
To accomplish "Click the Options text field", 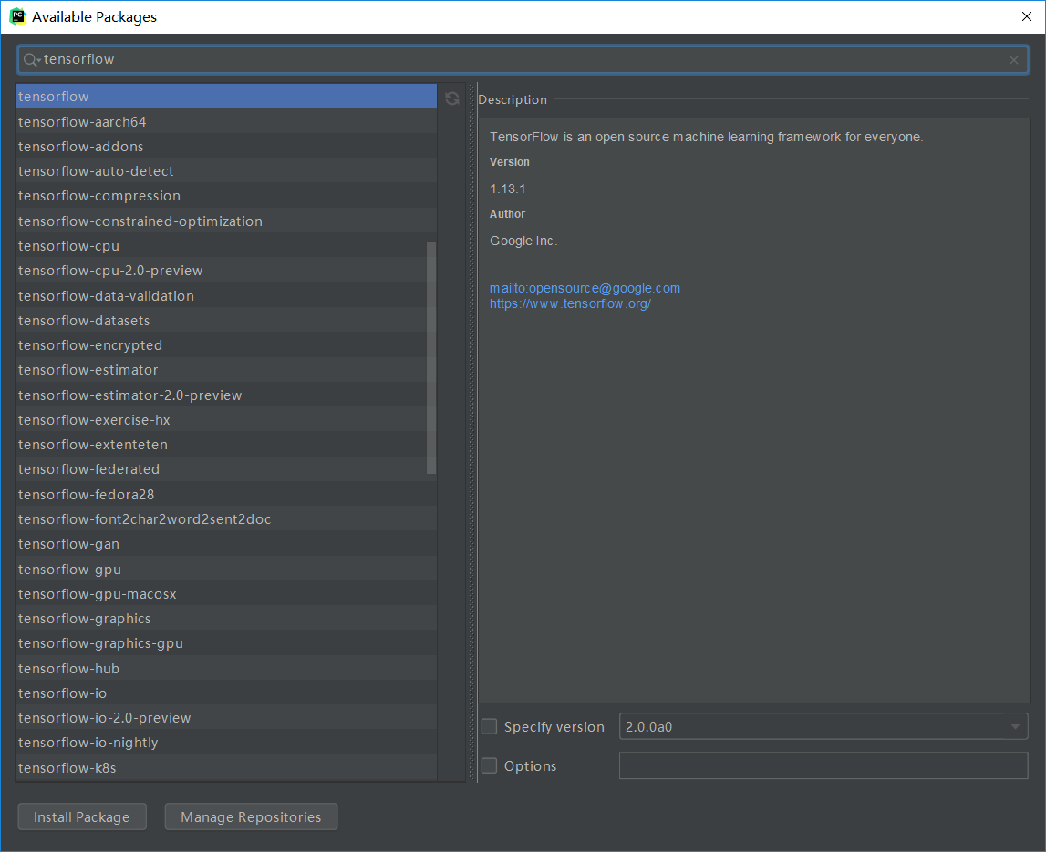I will click(x=823, y=765).
